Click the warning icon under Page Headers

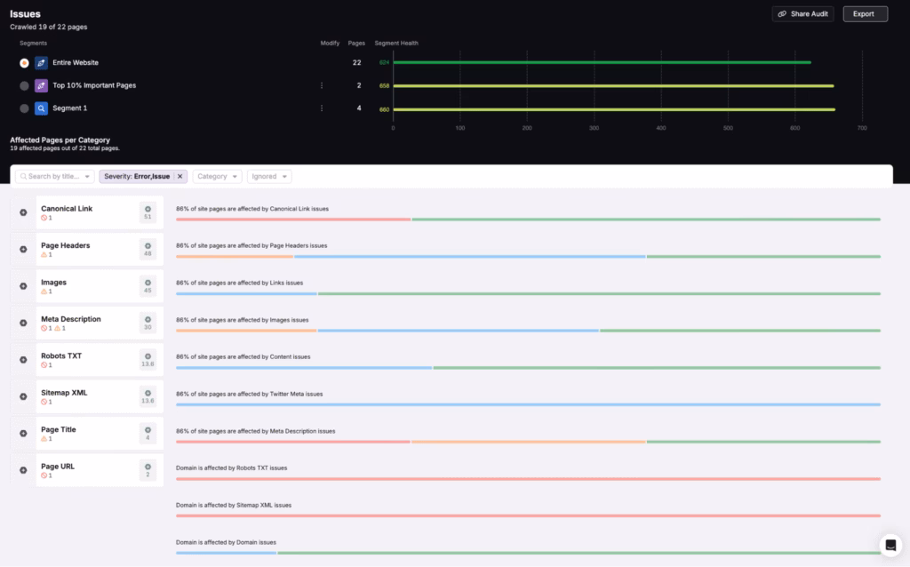pyautogui.click(x=44, y=253)
